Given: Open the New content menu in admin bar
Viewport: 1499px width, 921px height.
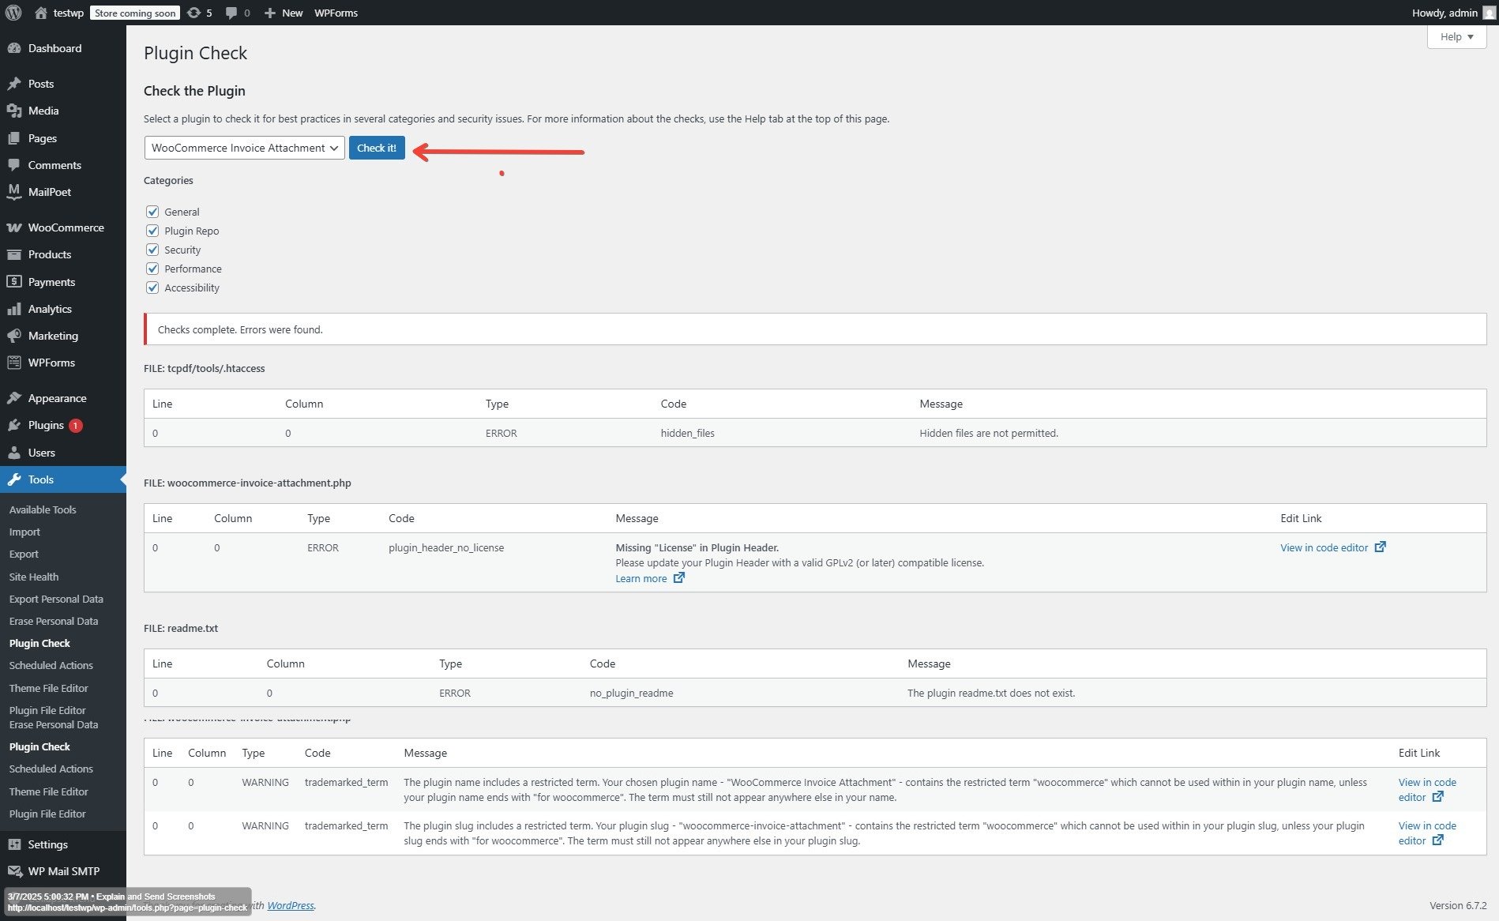Looking at the screenshot, I should point(284,13).
